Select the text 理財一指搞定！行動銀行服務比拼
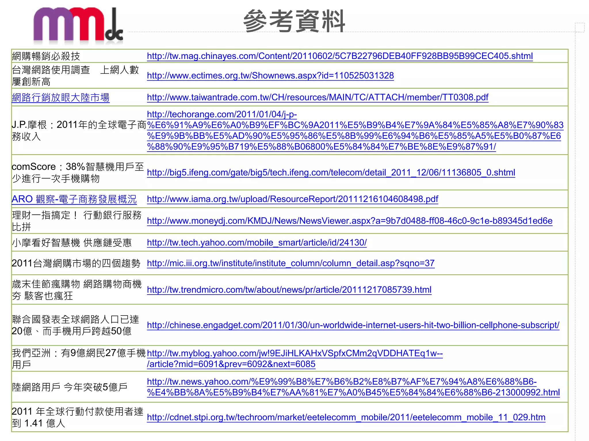Viewport: 589px width, 441px height. pos(77,221)
